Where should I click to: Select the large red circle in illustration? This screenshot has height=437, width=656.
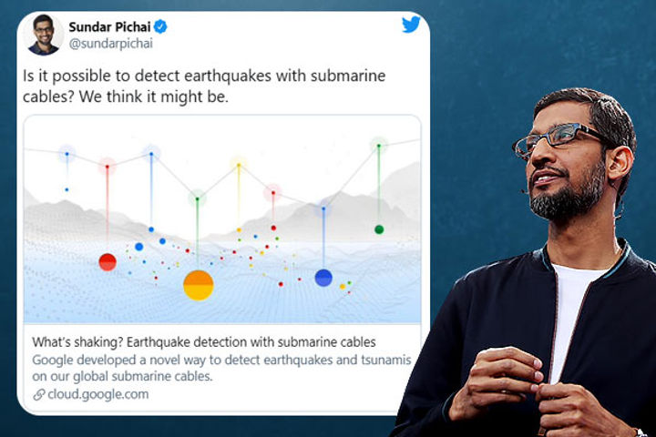(108, 262)
